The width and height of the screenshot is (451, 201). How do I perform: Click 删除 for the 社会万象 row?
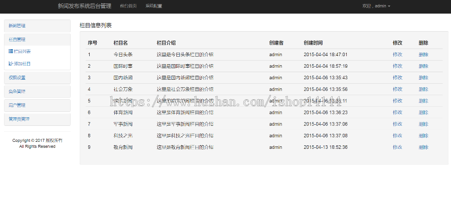coord(423,89)
